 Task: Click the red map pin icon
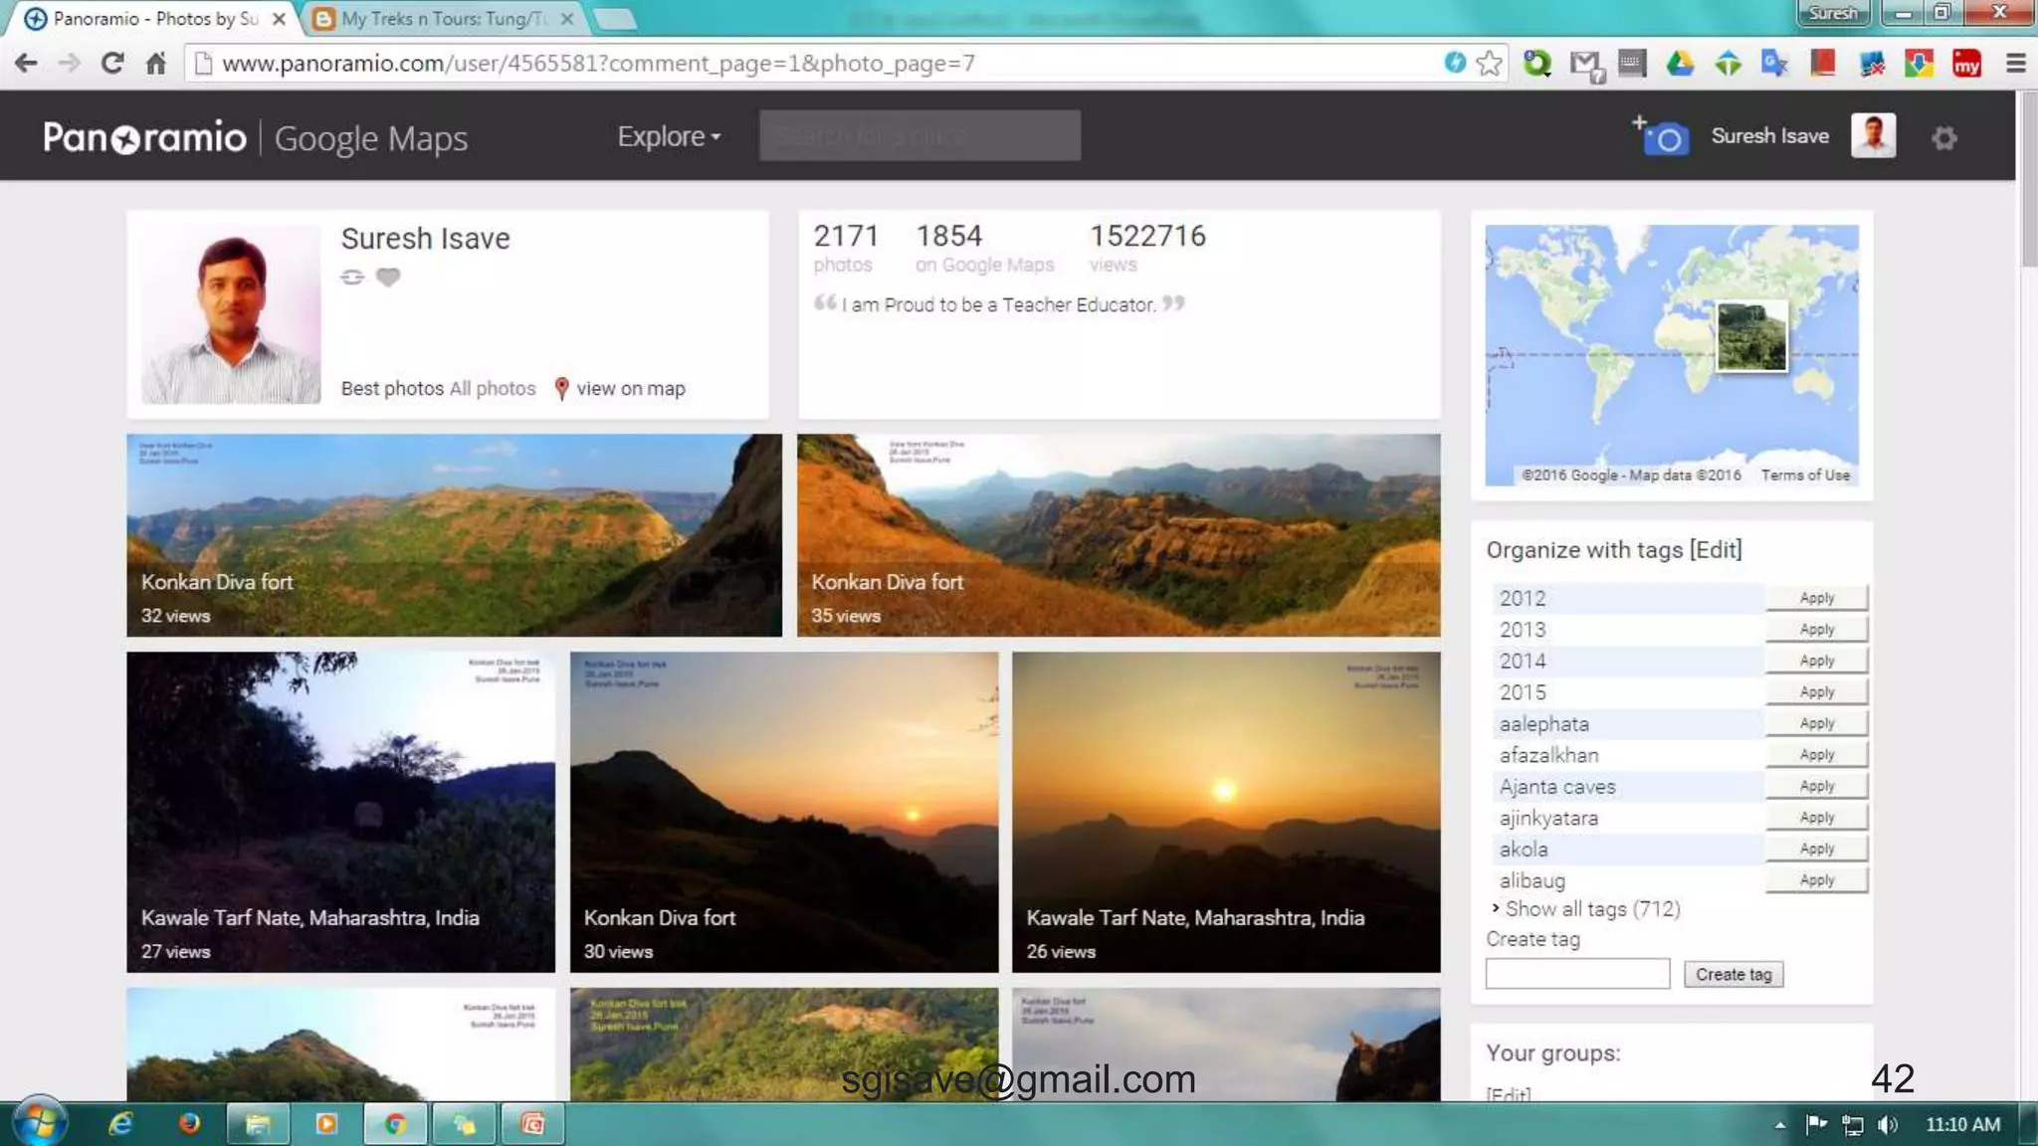[x=561, y=388]
